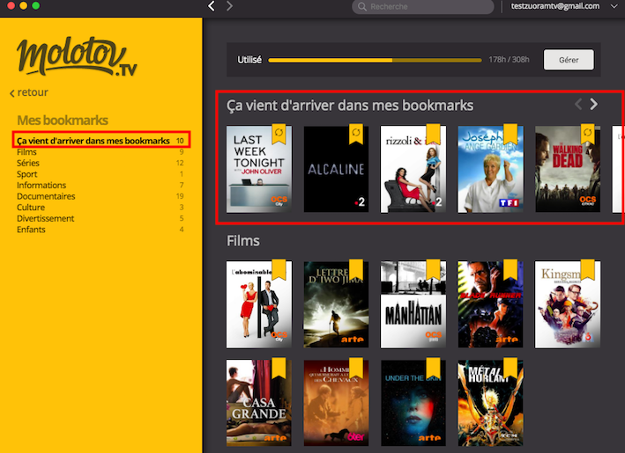The image size is (625, 453).
Task: Focus the Recherche search field
Action: pos(423,6)
